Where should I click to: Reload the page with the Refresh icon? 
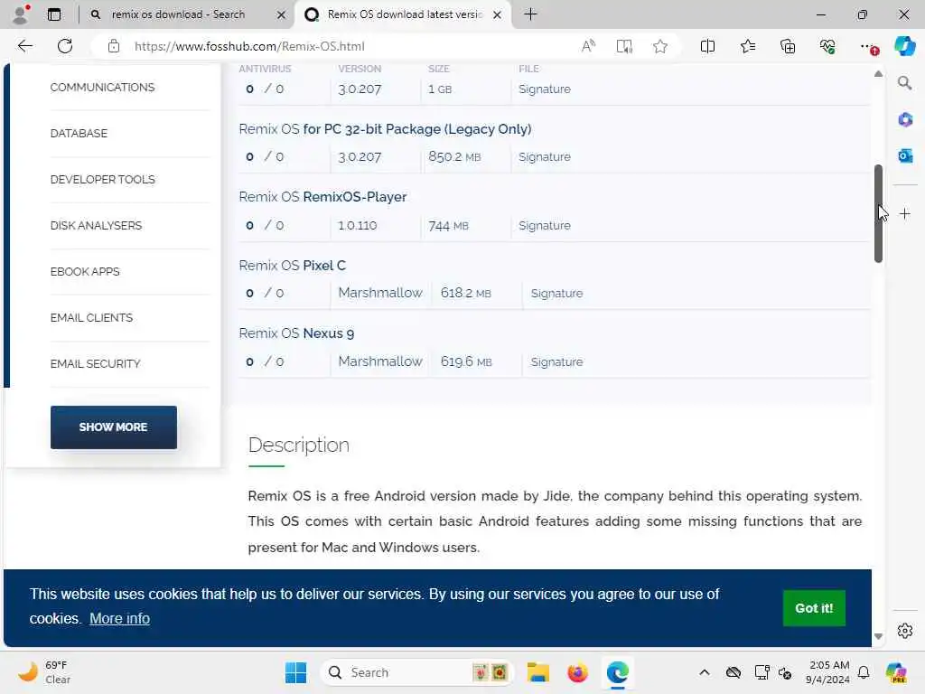[65, 46]
